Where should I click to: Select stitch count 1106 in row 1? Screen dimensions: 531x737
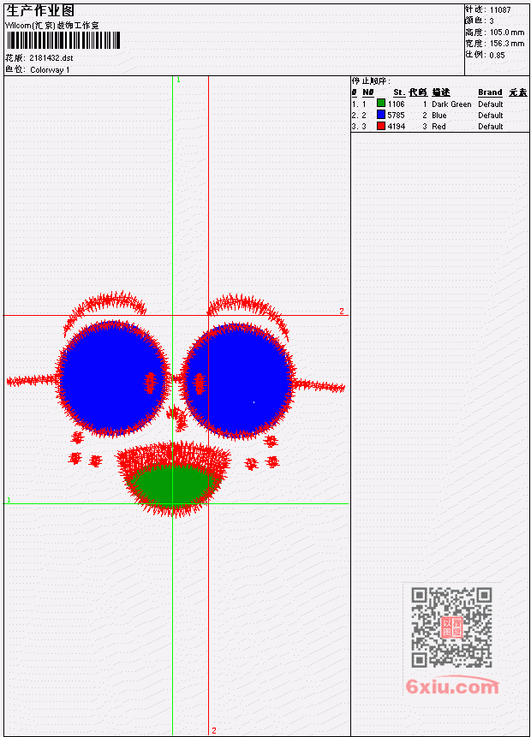396,104
